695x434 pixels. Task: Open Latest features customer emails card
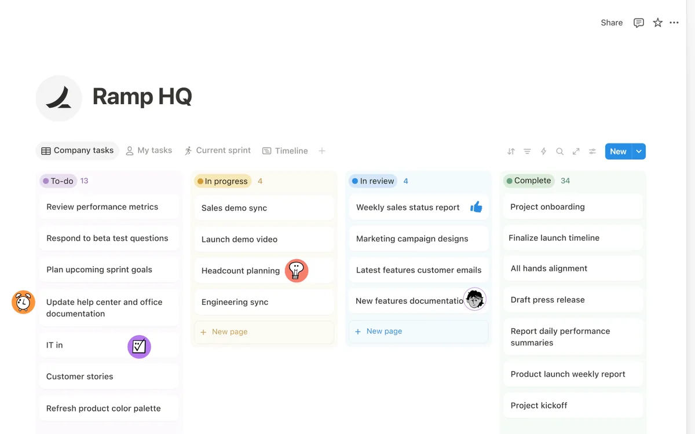click(x=418, y=270)
